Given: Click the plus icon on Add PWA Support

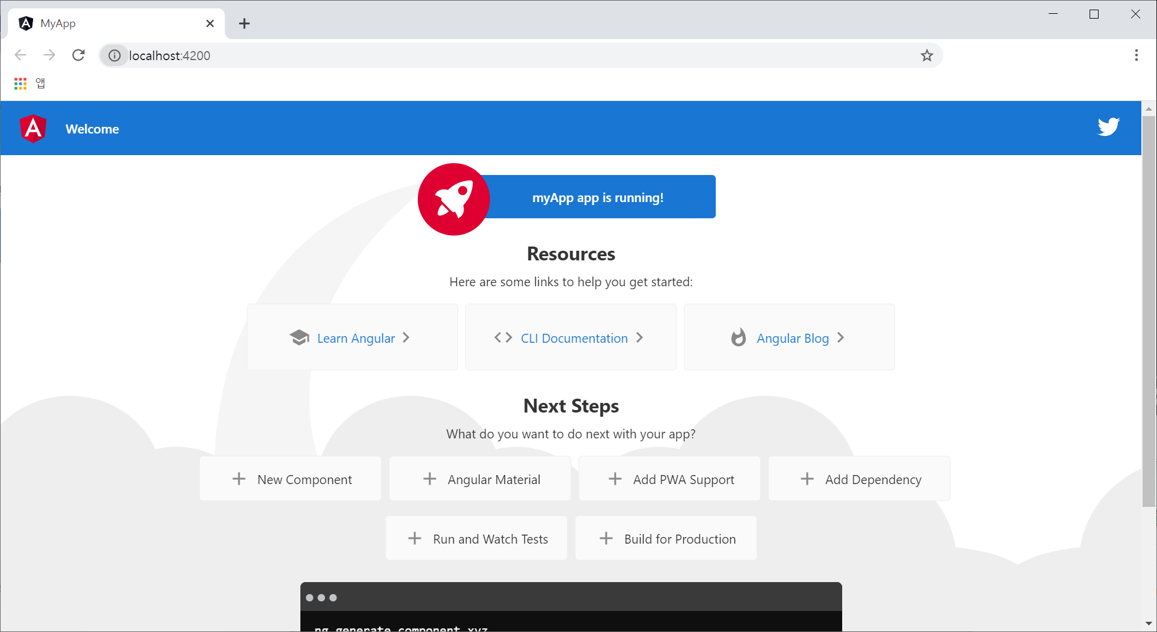Looking at the screenshot, I should pyautogui.click(x=615, y=479).
